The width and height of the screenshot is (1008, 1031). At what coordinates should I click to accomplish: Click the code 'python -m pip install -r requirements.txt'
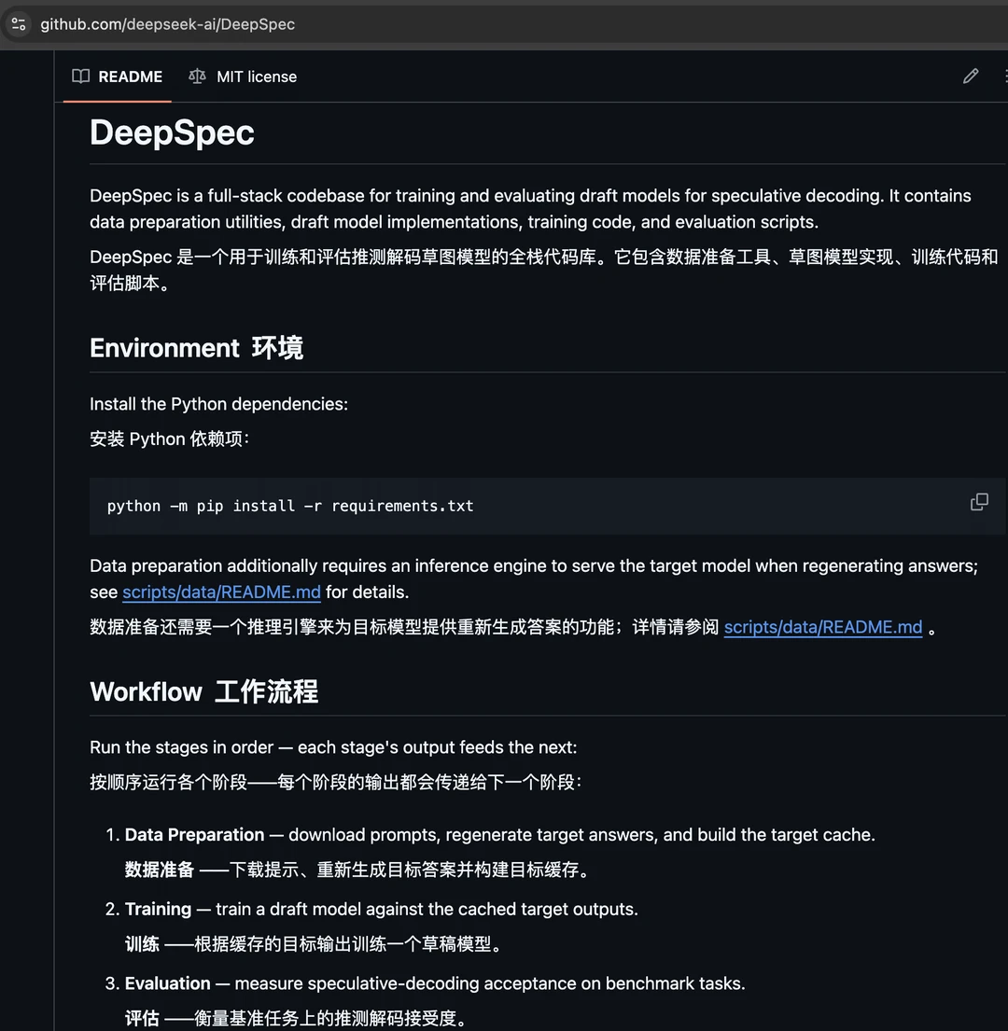(290, 506)
